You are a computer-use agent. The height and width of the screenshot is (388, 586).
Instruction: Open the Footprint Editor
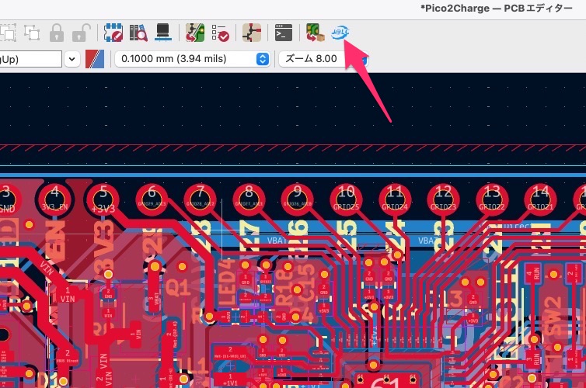click(113, 33)
